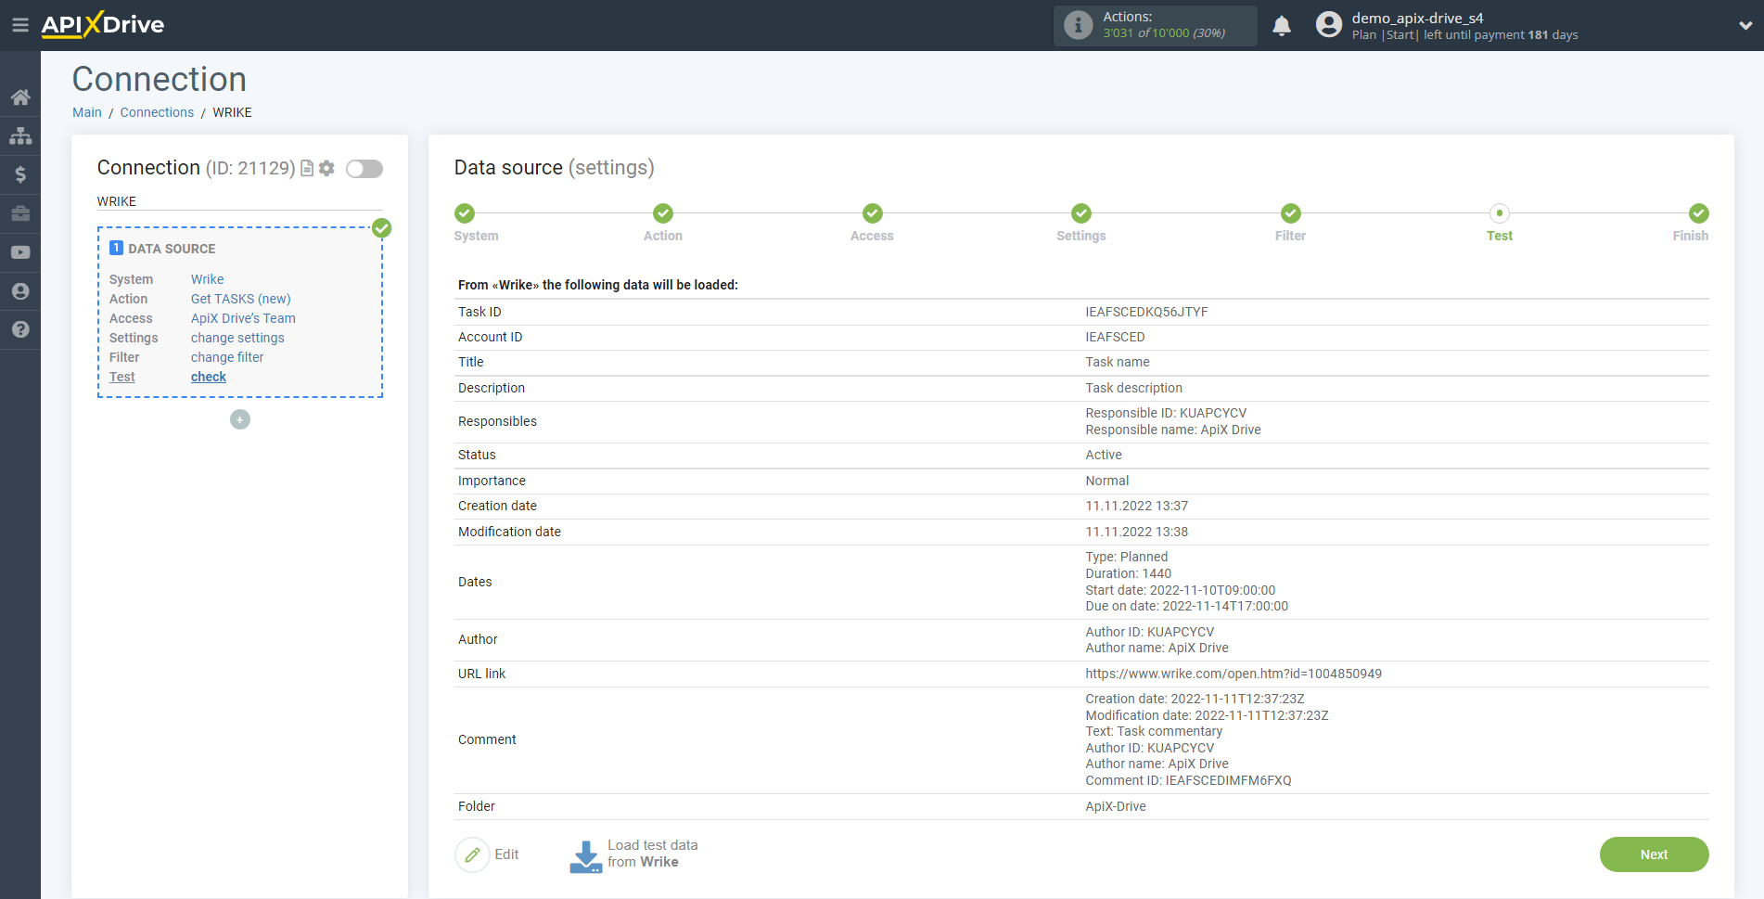Open the help question sidebar icon
Screen dimensions: 1764x899
point(20,329)
